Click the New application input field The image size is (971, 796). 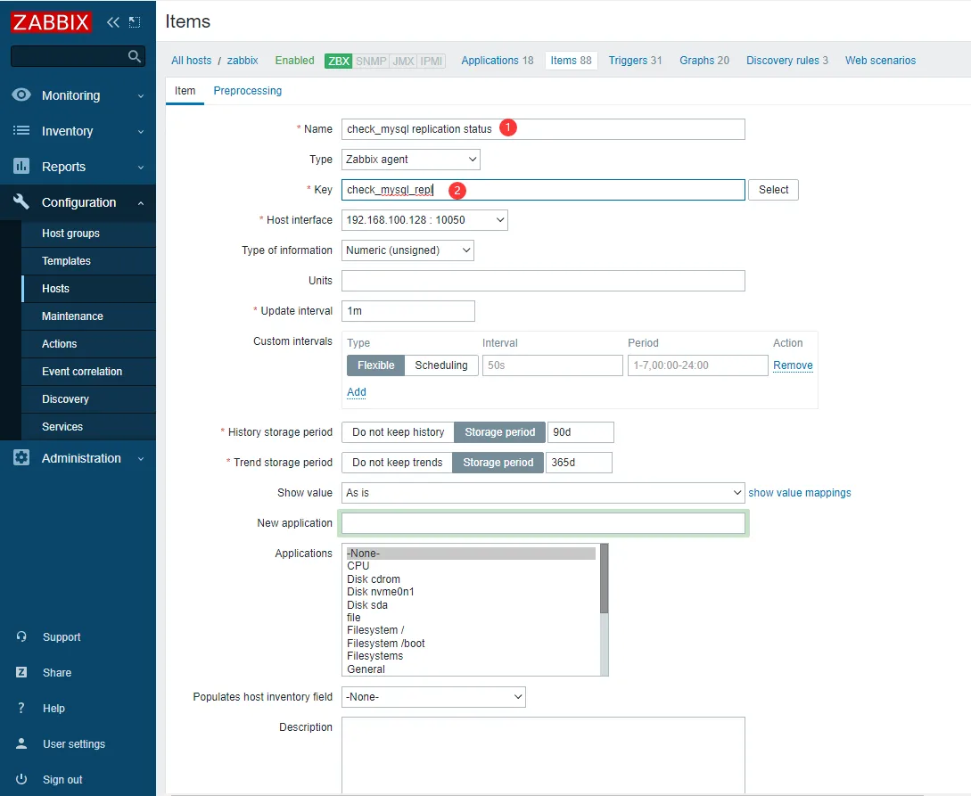tap(543, 523)
